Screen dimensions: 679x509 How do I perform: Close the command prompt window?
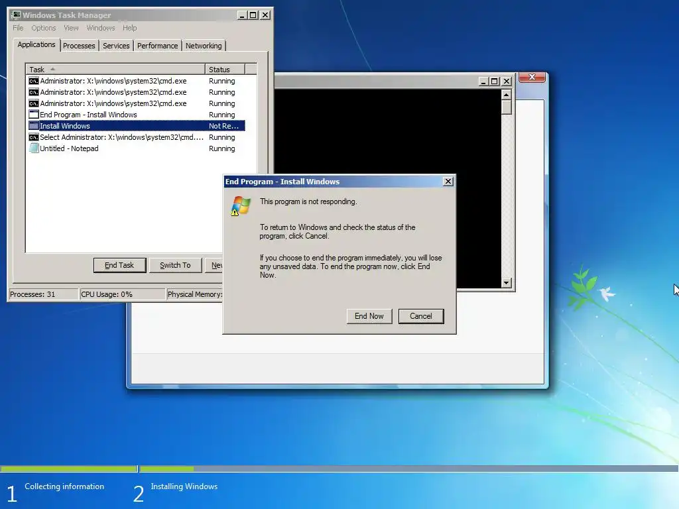(x=506, y=82)
